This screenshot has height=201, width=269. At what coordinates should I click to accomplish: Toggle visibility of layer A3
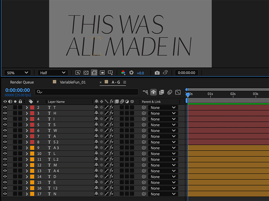pos(5,148)
